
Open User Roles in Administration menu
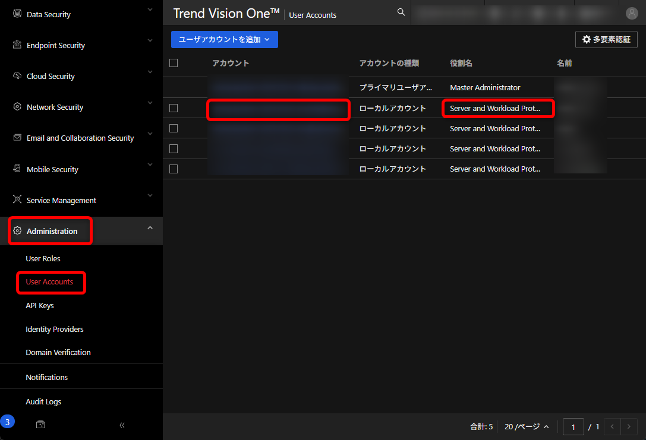click(43, 258)
